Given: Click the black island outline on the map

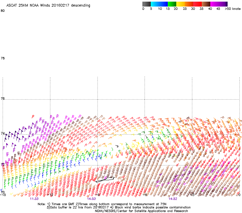Looking at the screenshot, I should tap(105, 180).
